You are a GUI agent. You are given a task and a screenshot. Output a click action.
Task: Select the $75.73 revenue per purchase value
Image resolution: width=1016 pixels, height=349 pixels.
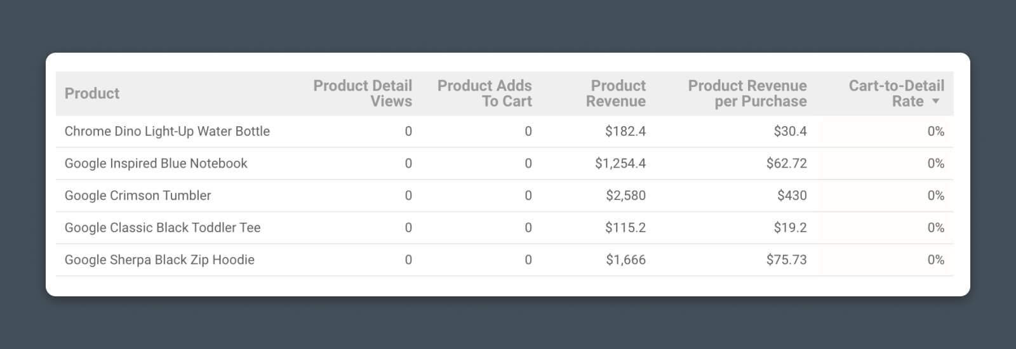click(786, 260)
